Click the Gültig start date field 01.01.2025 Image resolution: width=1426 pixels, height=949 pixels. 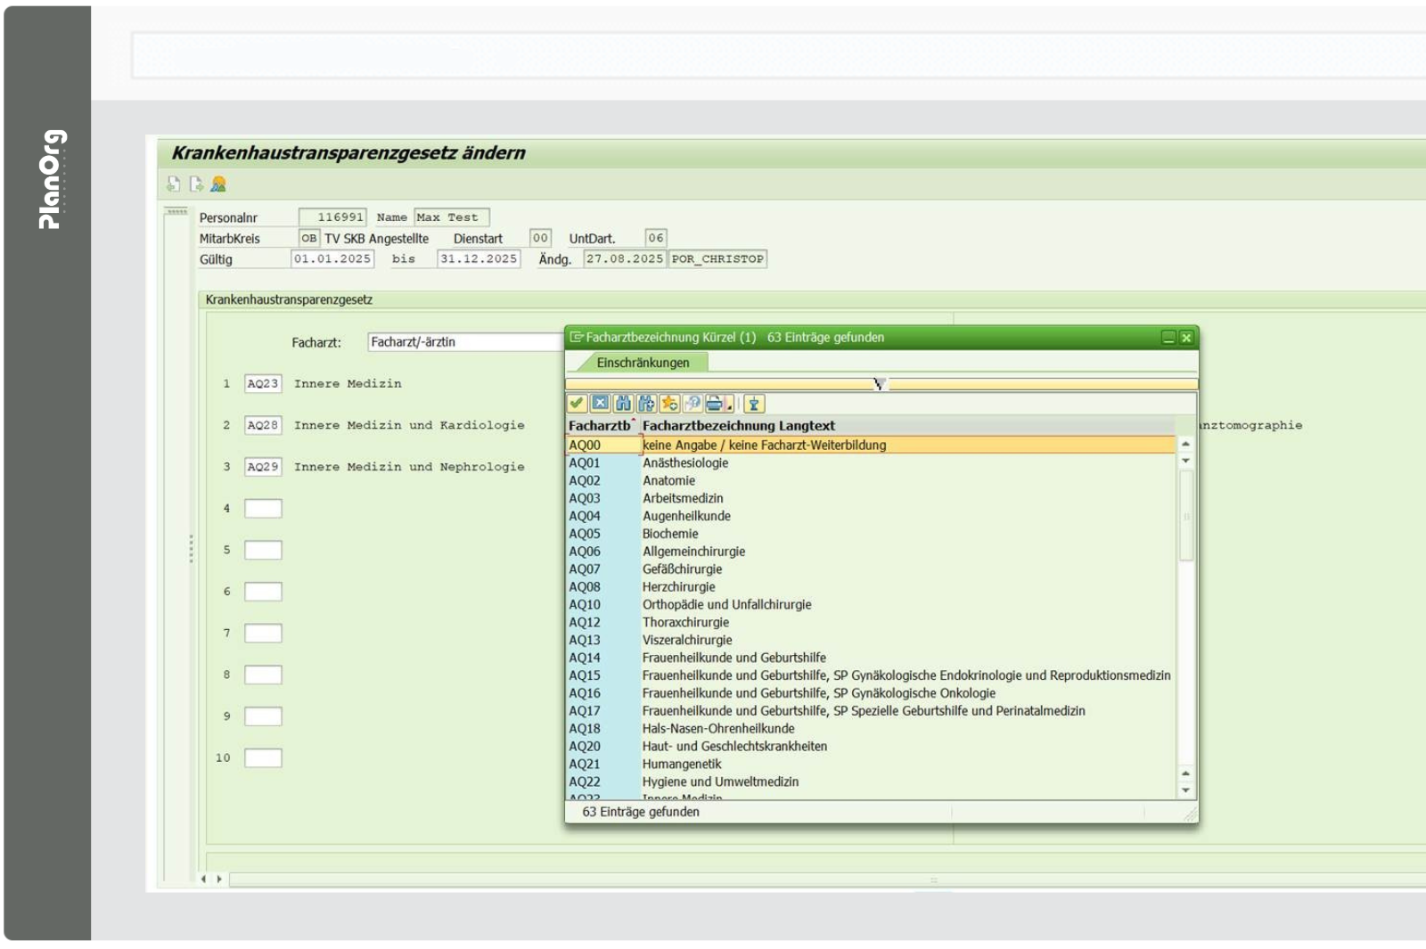(332, 259)
